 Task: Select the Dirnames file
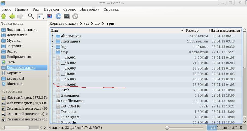(x=69, y=112)
